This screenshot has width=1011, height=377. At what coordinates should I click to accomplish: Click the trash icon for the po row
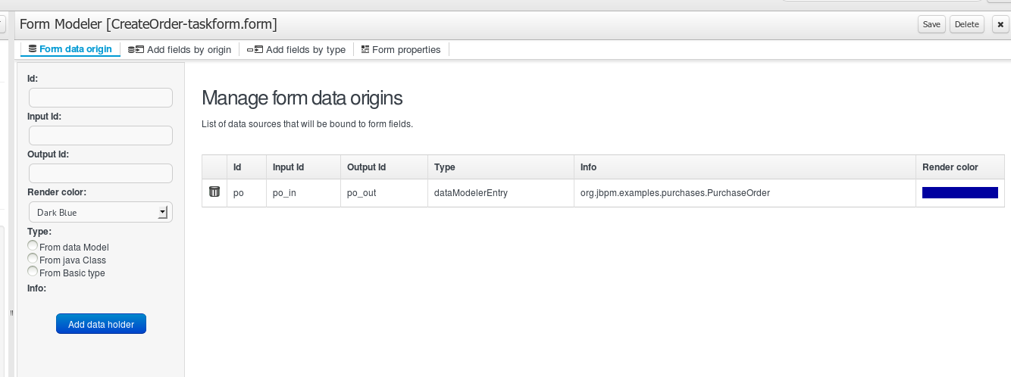(214, 192)
